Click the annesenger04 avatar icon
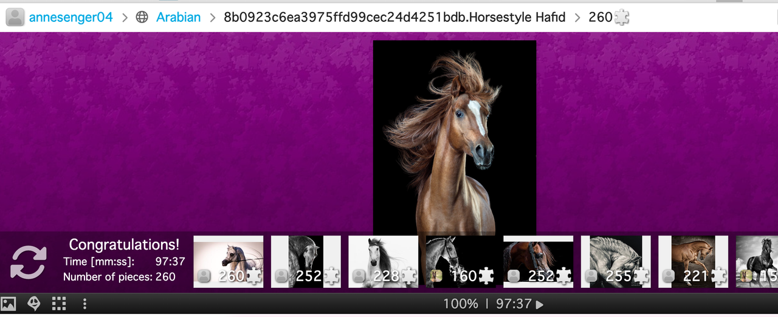Screen dimensions: 778x317 click(16, 17)
